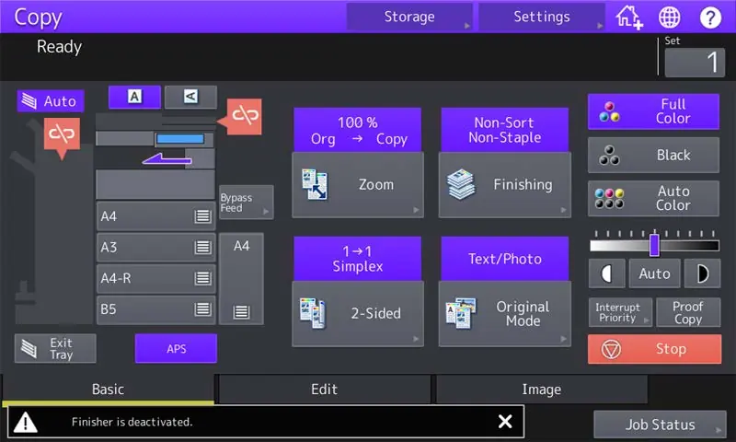Open the Storage menu
The width and height of the screenshot is (736, 442).
[x=409, y=17]
